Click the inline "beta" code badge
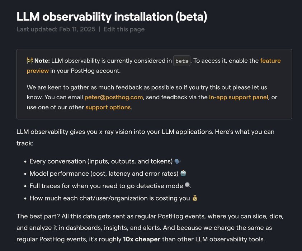This screenshot has height=251, width=302. tap(182, 61)
